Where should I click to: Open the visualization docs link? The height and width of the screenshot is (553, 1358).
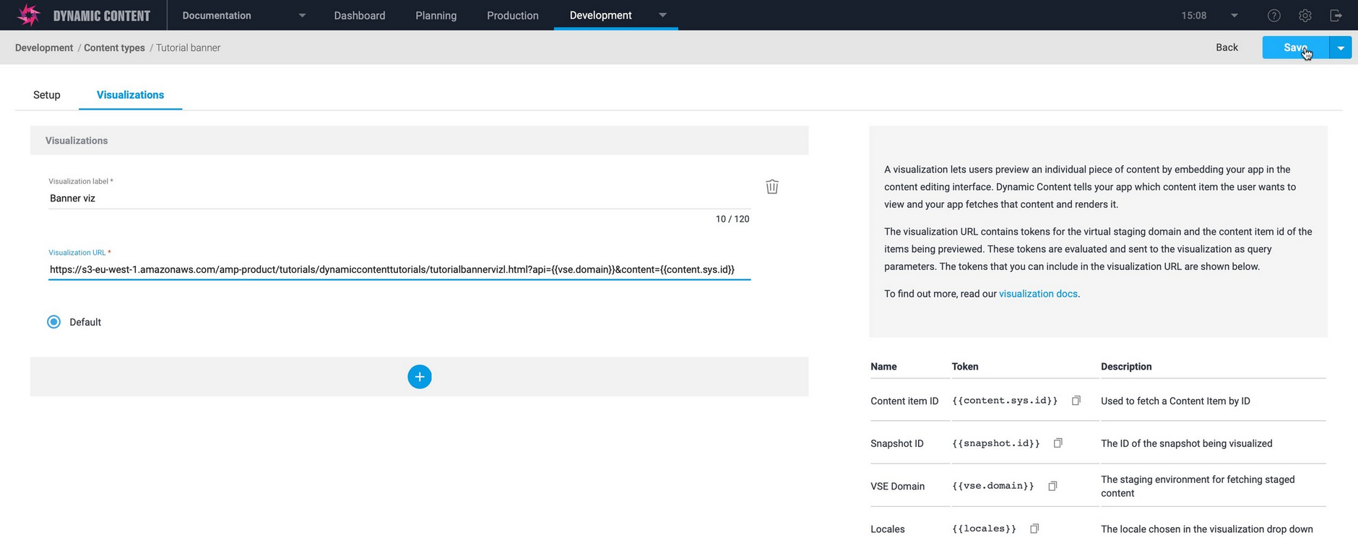[x=1038, y=294]
